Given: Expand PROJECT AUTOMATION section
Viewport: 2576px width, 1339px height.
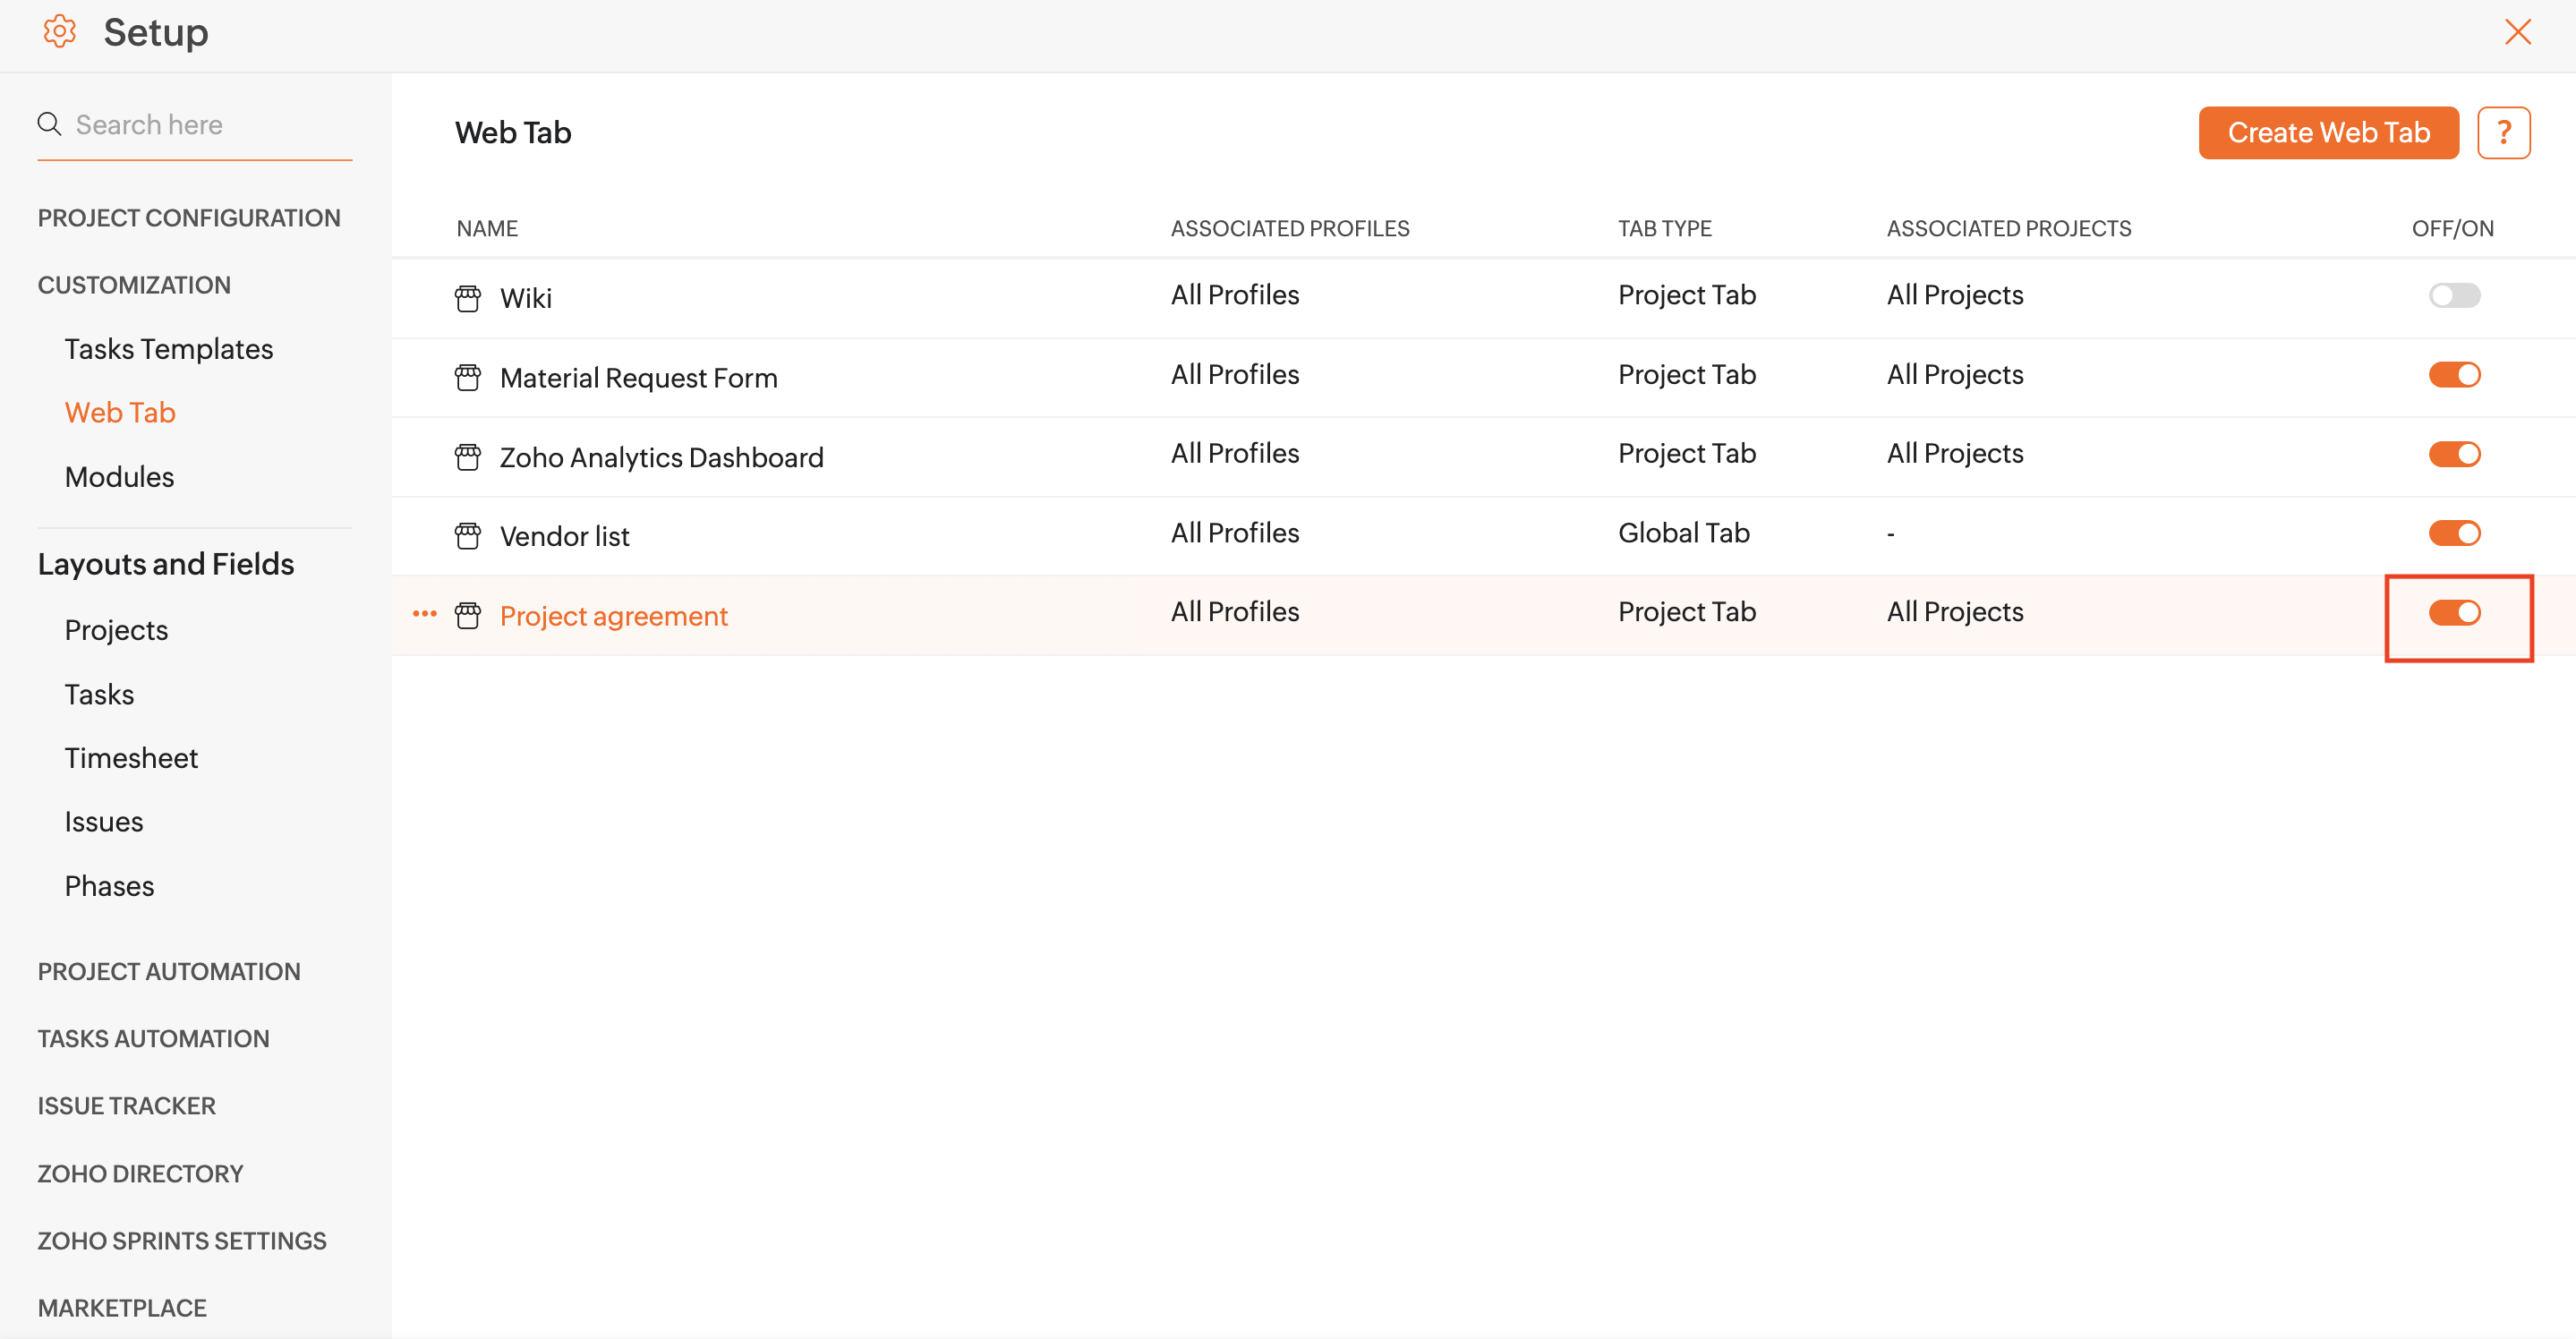Looking at the screenshot, I should coord(169,971).
